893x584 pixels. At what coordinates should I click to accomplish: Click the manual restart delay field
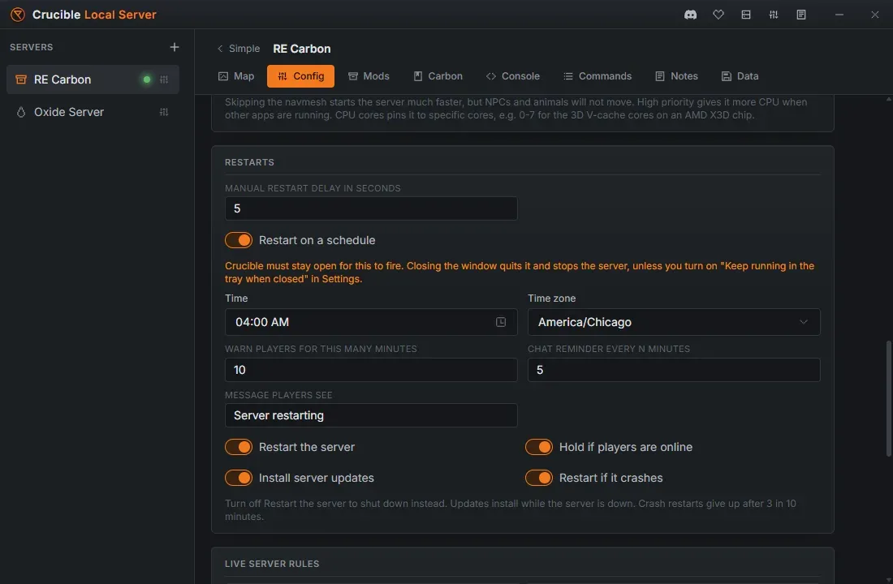pos(371,209)
